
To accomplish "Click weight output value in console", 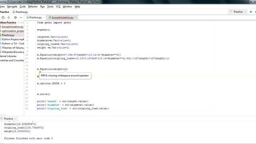I will 17,131.
